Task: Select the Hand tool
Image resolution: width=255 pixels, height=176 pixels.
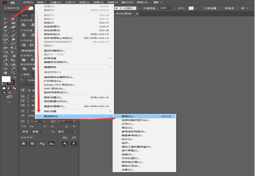Action: (6, 73)
